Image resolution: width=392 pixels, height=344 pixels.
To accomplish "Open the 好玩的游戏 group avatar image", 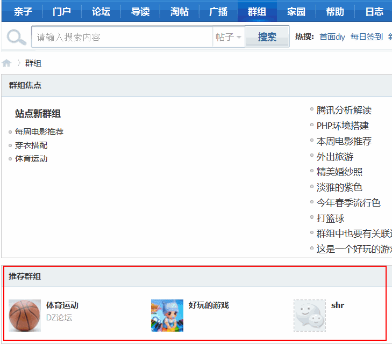I will tap(167, 315).
